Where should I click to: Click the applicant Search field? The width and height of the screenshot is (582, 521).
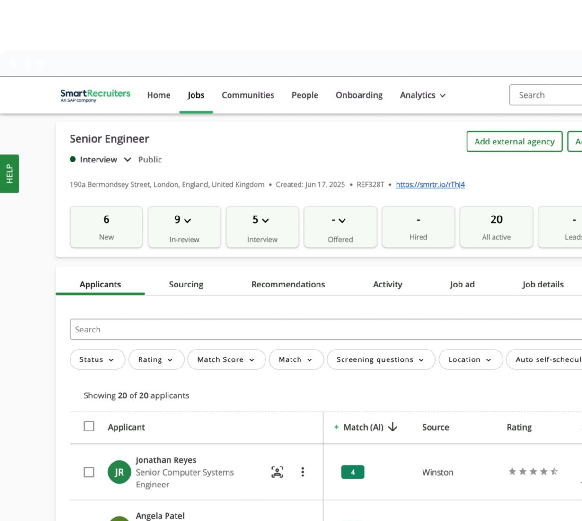(326, 329)
